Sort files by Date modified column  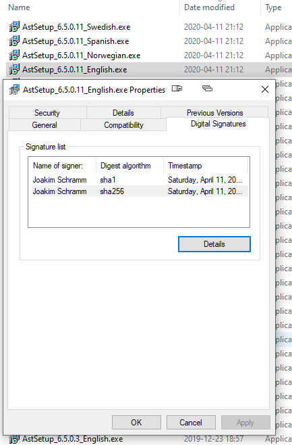(209, 7)
